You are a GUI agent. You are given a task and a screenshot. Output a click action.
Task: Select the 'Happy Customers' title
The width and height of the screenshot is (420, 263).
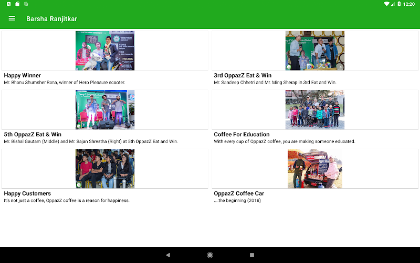click(27, 194)
